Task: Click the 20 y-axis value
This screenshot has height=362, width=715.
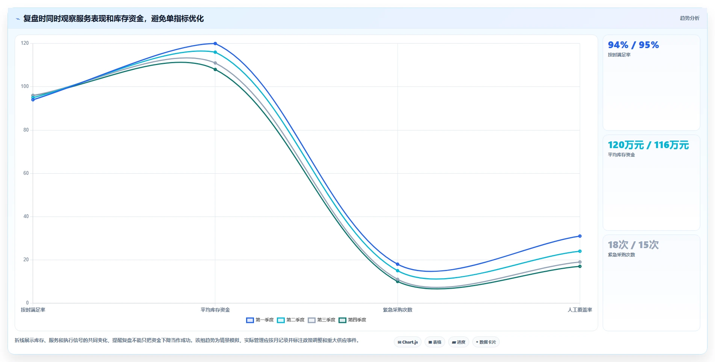Action: [x=26, y=260]
